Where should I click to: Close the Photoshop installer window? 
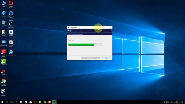click(111, 27)
